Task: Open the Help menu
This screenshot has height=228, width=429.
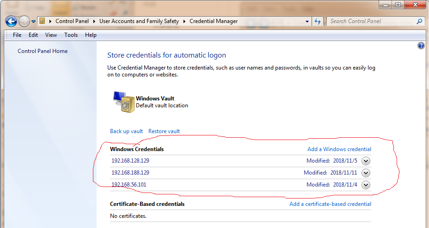Action: point(91,35)
